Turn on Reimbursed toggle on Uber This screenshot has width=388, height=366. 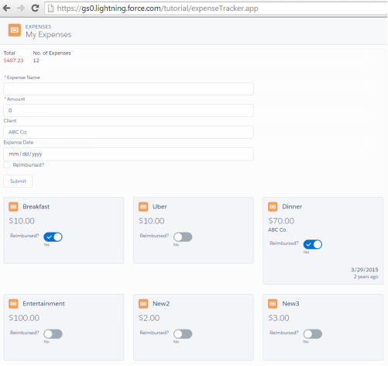[183, 237]
